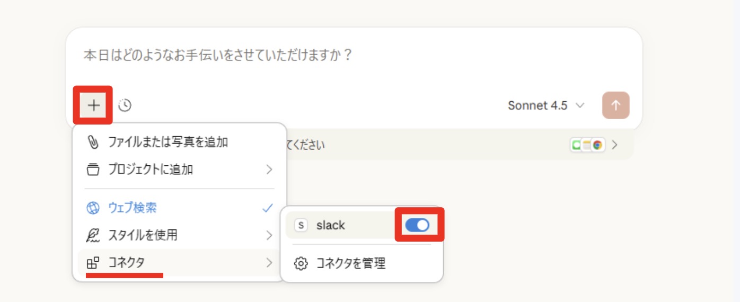Image resolution: width=740 pixels, height=302 pixels.
Task: Click the gear icon beside コネクタを管理
Action: 301,263
